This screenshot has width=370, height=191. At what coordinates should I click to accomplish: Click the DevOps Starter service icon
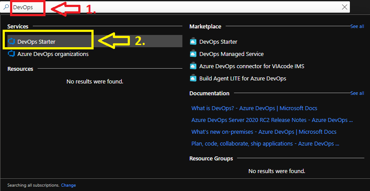11,42
